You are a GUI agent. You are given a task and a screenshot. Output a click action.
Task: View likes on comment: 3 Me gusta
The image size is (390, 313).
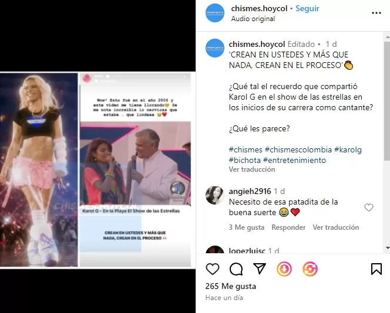pyautogui.click(x=247, y=227)
